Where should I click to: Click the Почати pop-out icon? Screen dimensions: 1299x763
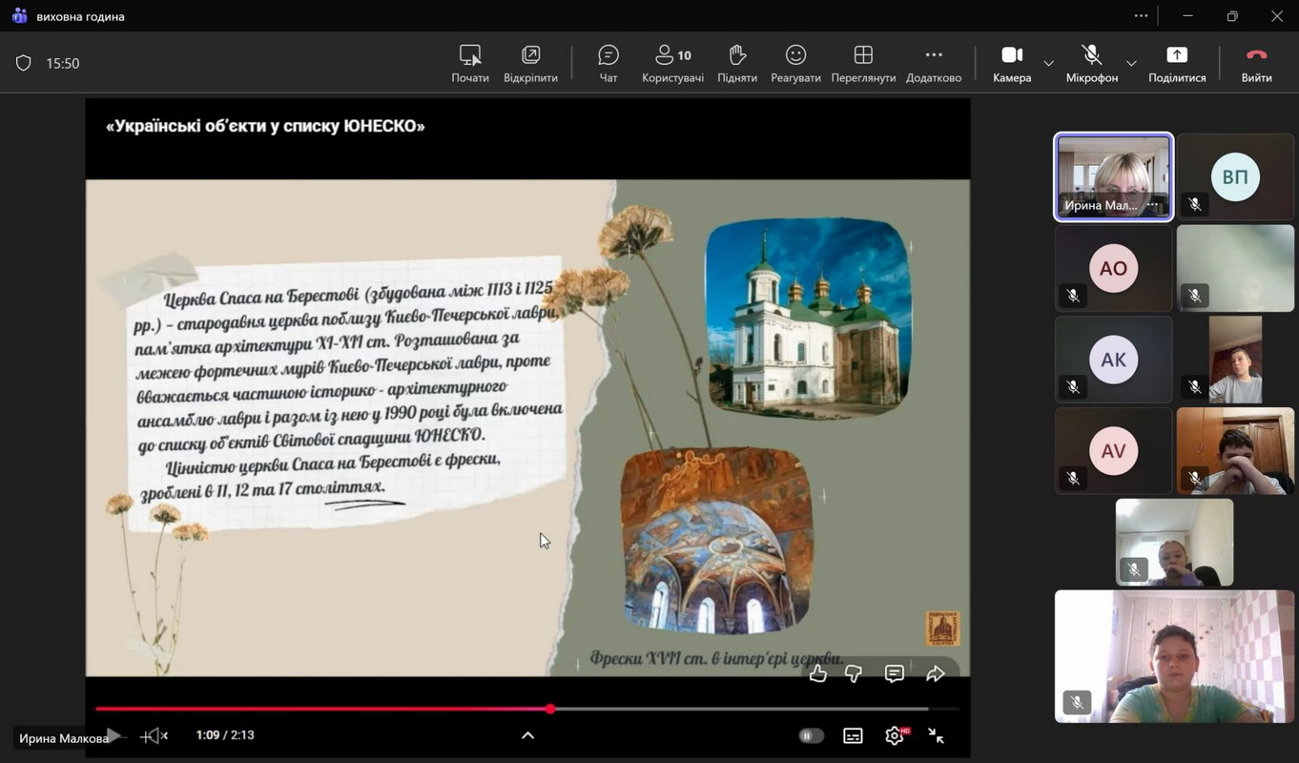469,63
